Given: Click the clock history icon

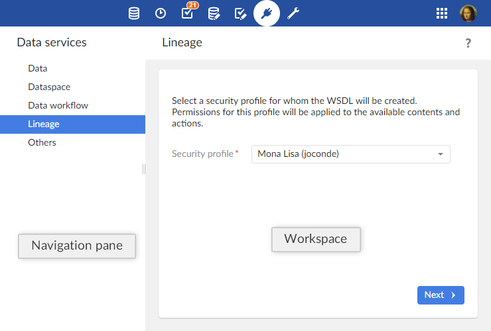Looking at the screenshot, I should coord(161,13).
